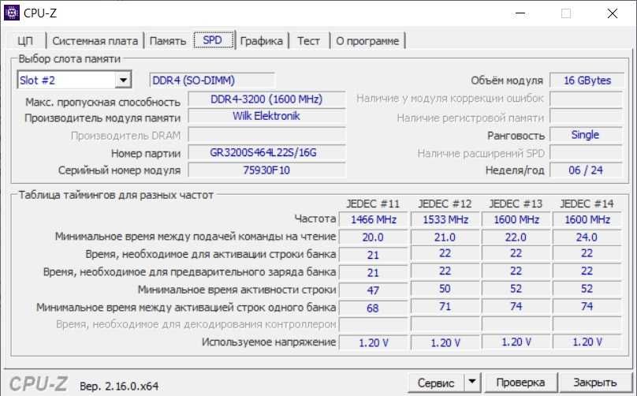Click the Ранговость label
The height and width of the screenshot is (396, 637).
(516, 136)
